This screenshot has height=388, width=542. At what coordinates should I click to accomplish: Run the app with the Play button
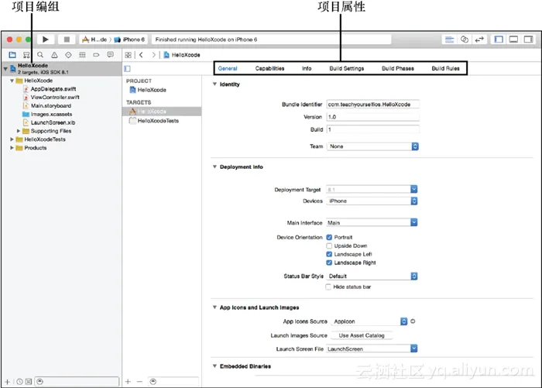coord(45,39)
